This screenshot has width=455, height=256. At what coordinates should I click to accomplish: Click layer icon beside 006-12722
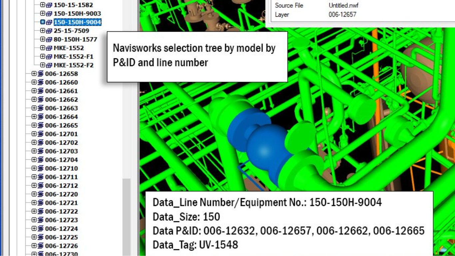41,211
